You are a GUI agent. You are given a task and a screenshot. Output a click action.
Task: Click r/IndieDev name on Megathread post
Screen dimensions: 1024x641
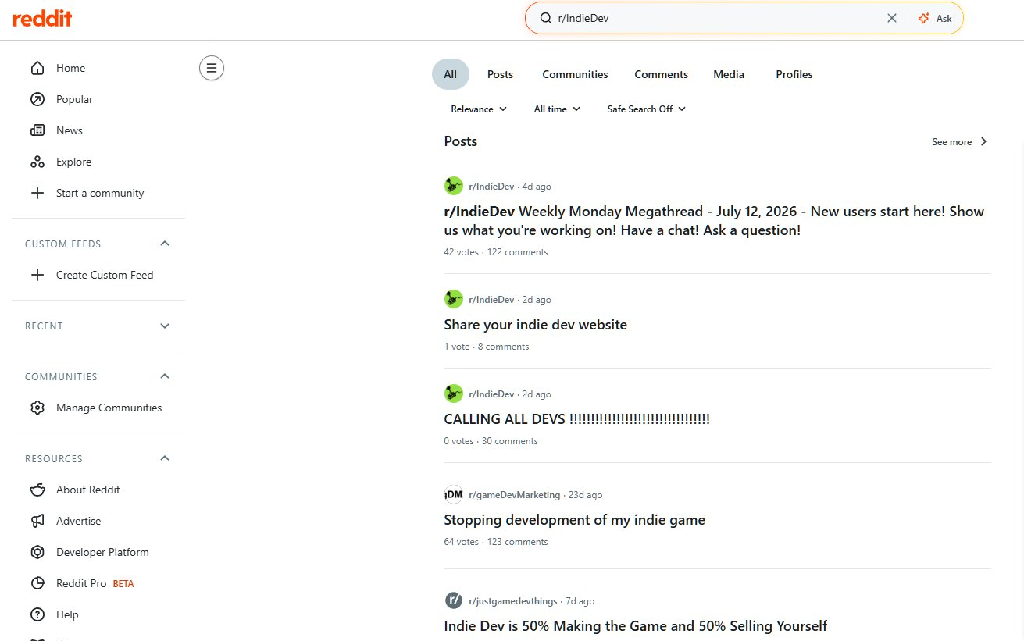pos(491,186)
